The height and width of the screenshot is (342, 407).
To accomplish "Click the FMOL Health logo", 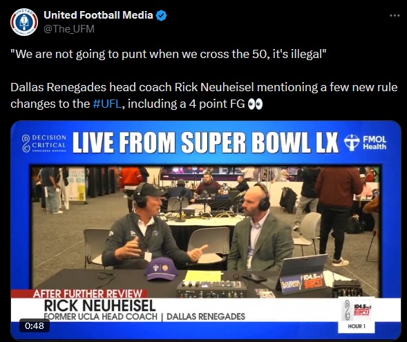I will [x=365, y=143].
